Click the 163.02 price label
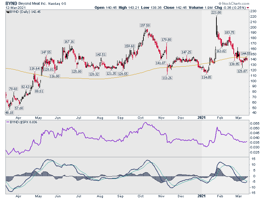Image resolution: width=265 pixels, height=199 pixels. coord(221,51)
